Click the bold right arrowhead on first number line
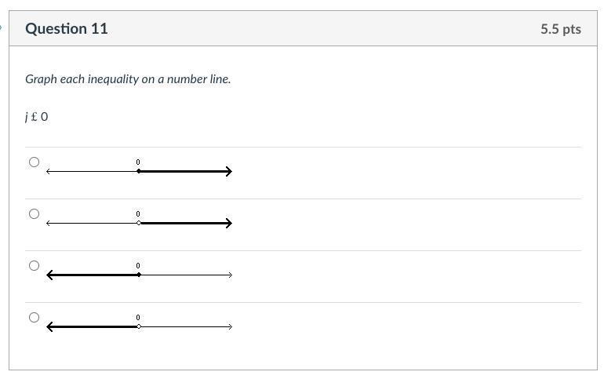Image resolution: width=604 pixels, height=379 pixels. (228, 171)
